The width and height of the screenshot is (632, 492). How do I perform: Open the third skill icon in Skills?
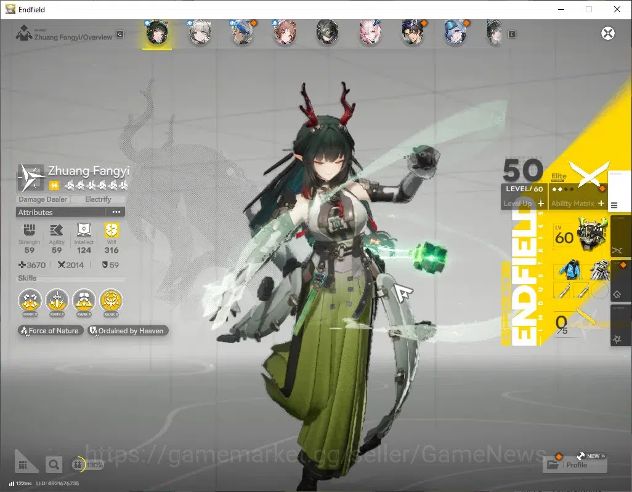click(x=84, y=301)
